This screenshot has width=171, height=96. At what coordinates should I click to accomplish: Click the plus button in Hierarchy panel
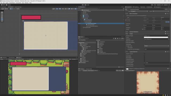coord(79,9)
